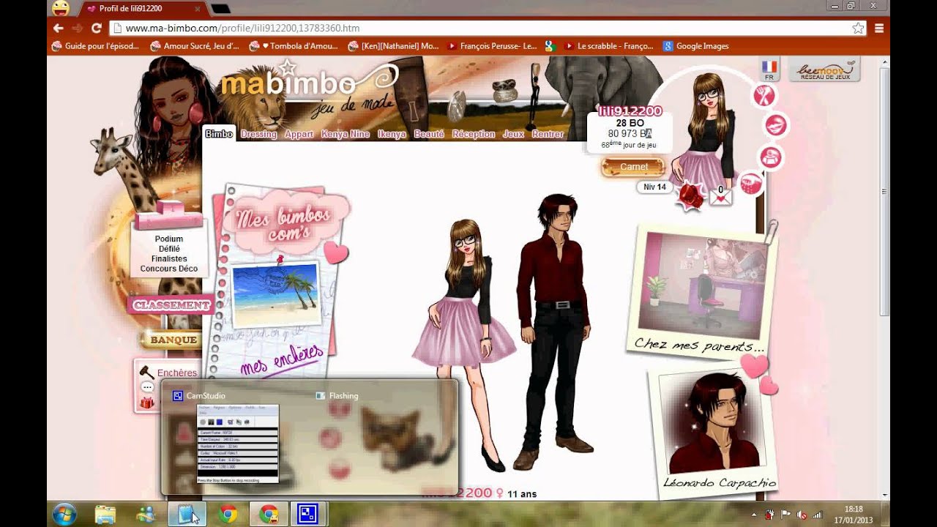Open Windows Explorer from the taskbar
The image size is (937, 527).
[x=105, y=515]
